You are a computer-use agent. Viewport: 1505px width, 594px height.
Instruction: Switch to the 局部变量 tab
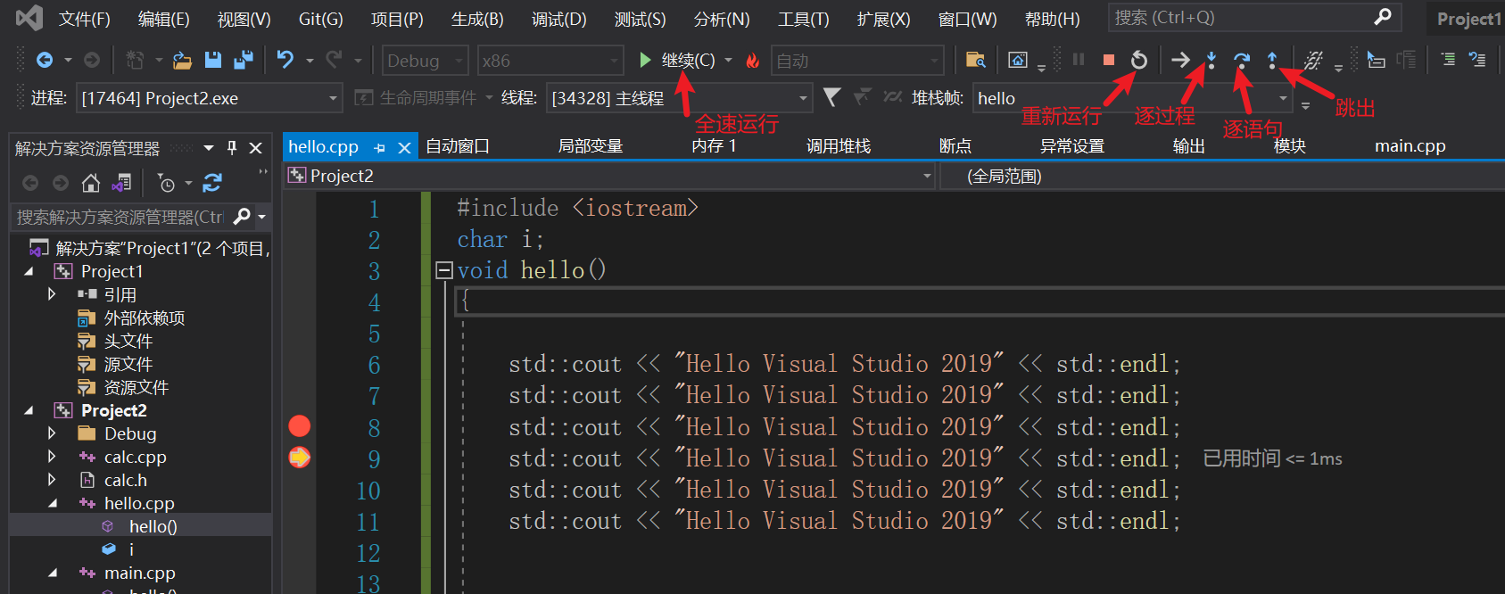pos(590,146)
